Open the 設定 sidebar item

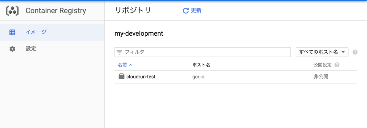pos(52,49)
